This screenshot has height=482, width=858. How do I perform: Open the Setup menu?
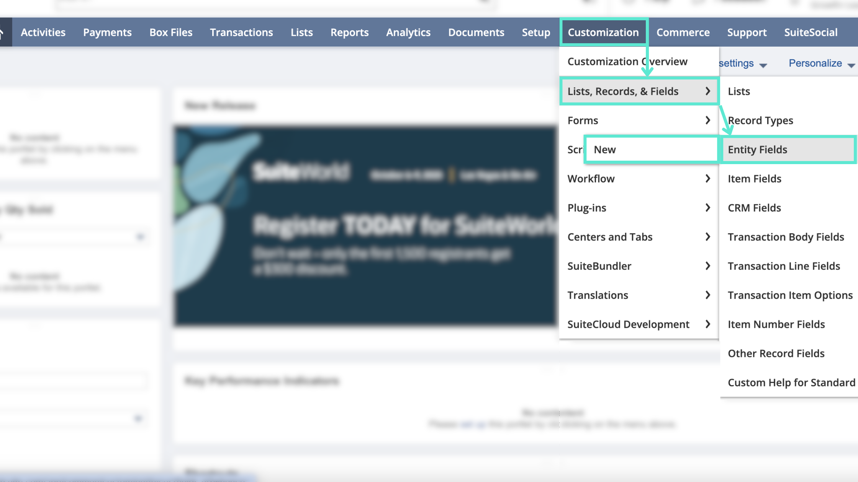tap(536, 33)
